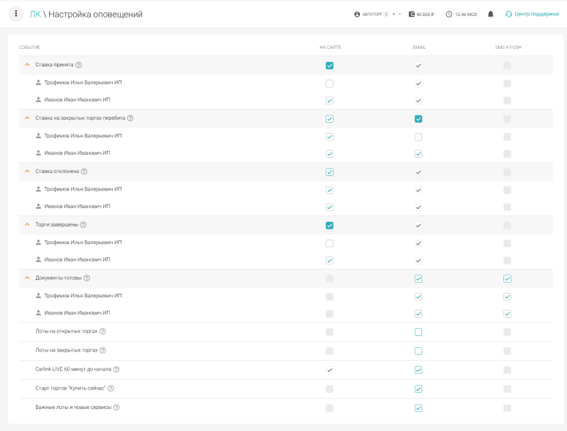Click help icon beside Лоты на открытых торгах

tap(102, 332)
